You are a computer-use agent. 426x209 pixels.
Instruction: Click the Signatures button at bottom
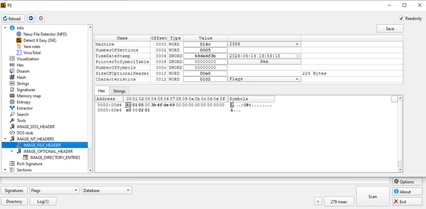tap(14, 190)
